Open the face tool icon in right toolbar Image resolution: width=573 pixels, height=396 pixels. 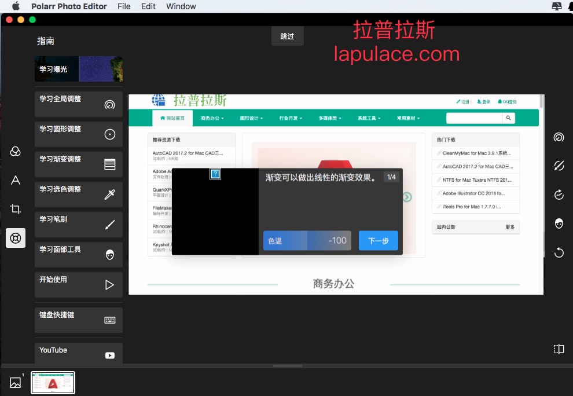pyautogui.click(x=559, y=223)
